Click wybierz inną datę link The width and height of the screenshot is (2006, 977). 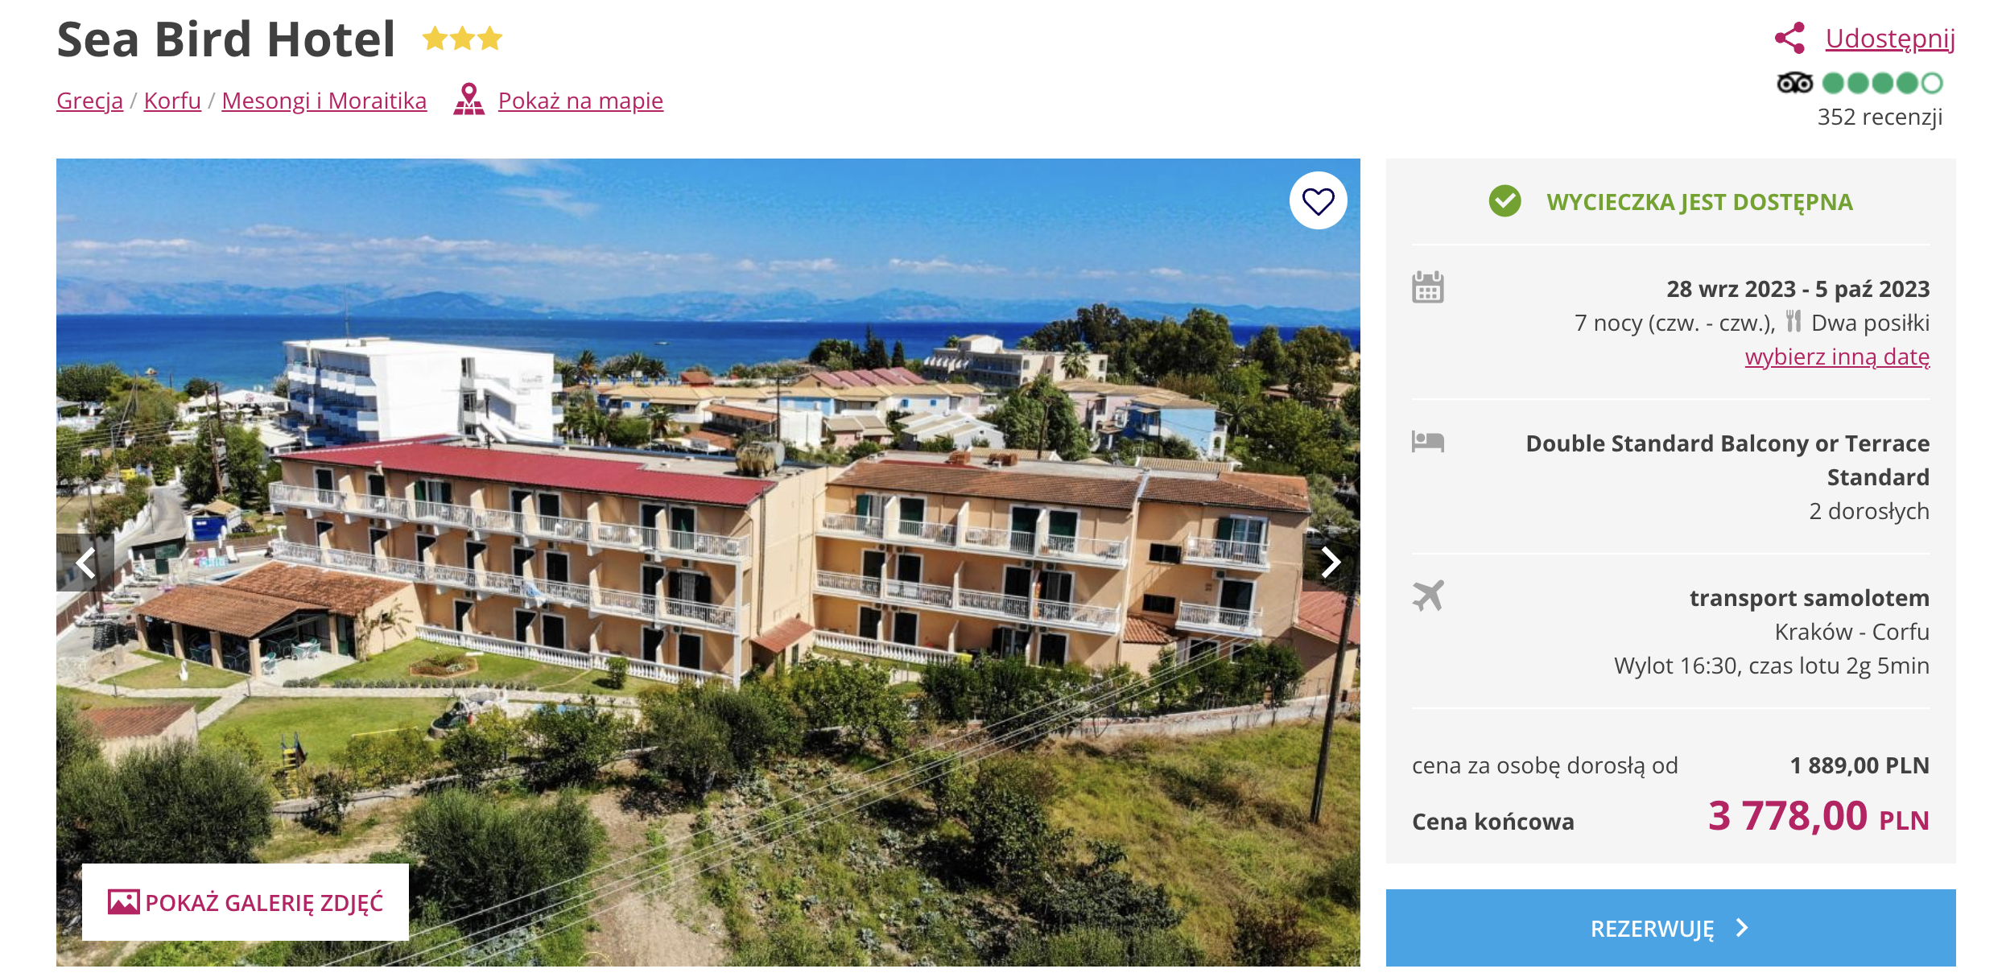click(1837, 357)
